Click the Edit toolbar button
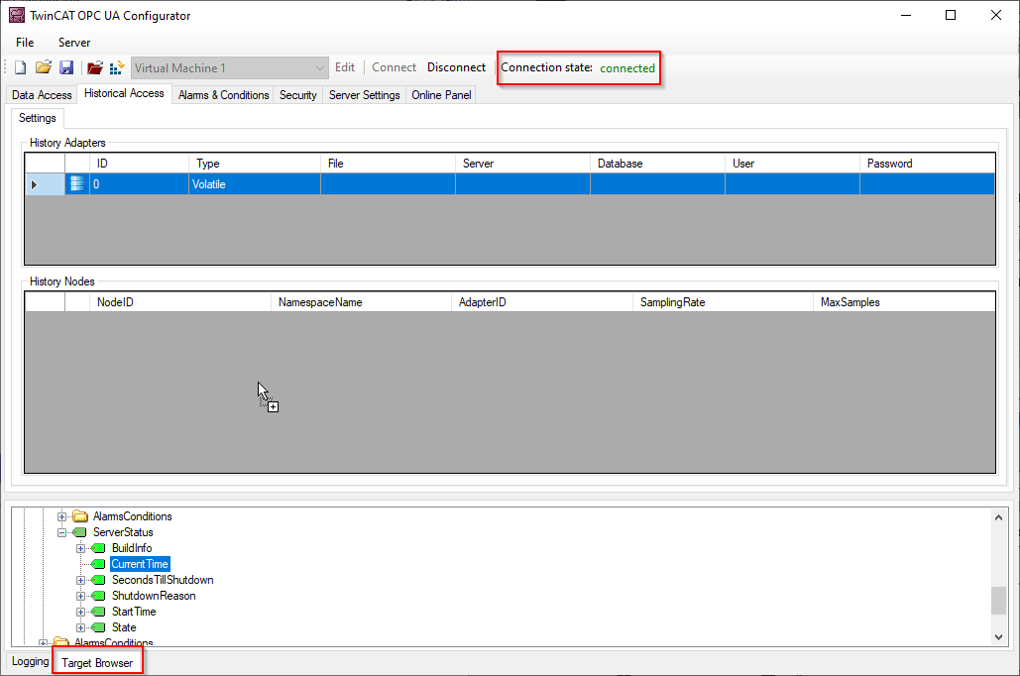The height and width of the screenshot is (676, 1020). (345, 67)
